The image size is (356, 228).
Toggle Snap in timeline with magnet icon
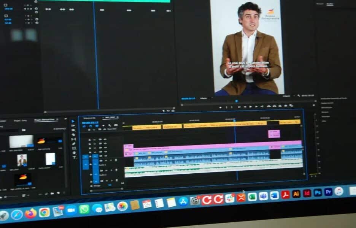pos(91,126)
